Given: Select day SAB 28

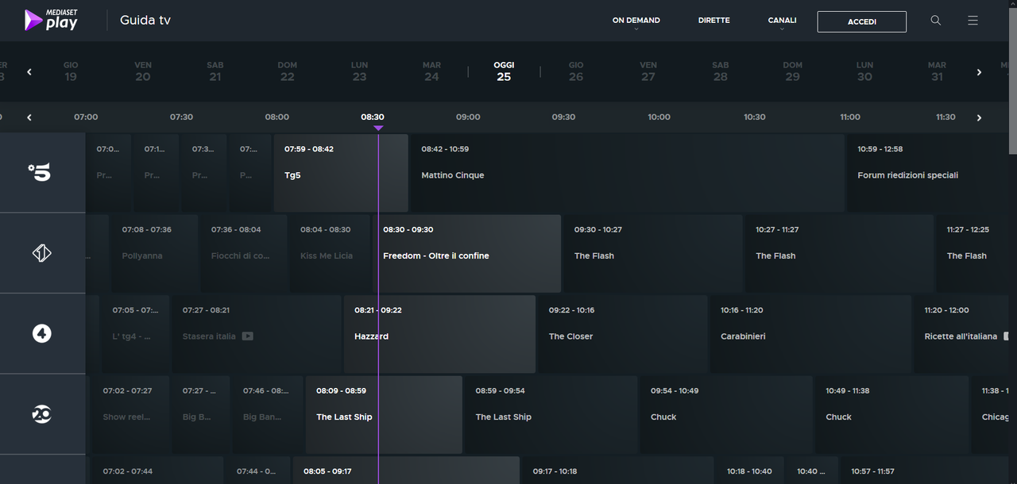Looking at the screenshot, I should (x=721, y=71).
